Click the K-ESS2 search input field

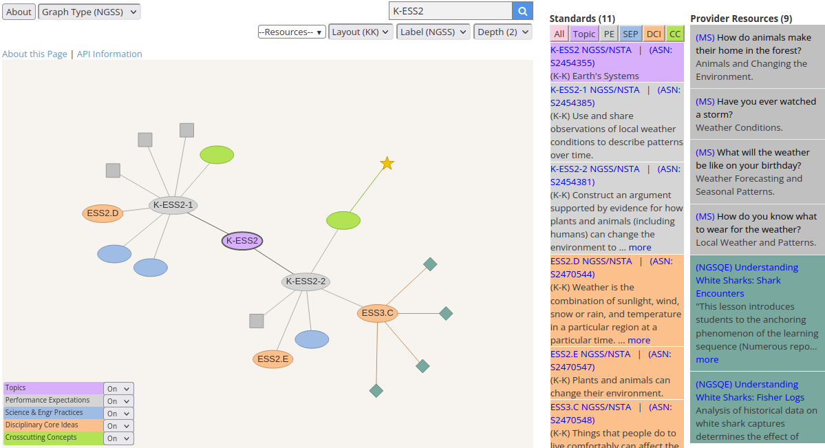coord(451,10)
